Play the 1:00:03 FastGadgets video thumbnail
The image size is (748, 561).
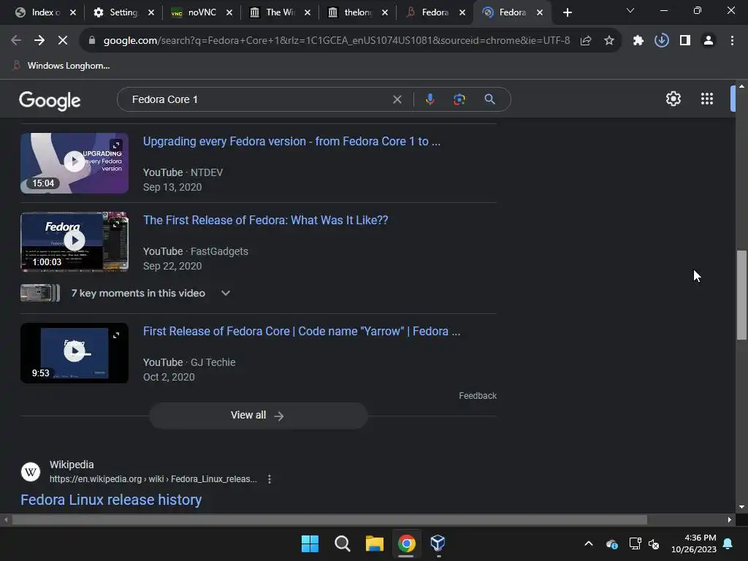[x=75, y=242]
